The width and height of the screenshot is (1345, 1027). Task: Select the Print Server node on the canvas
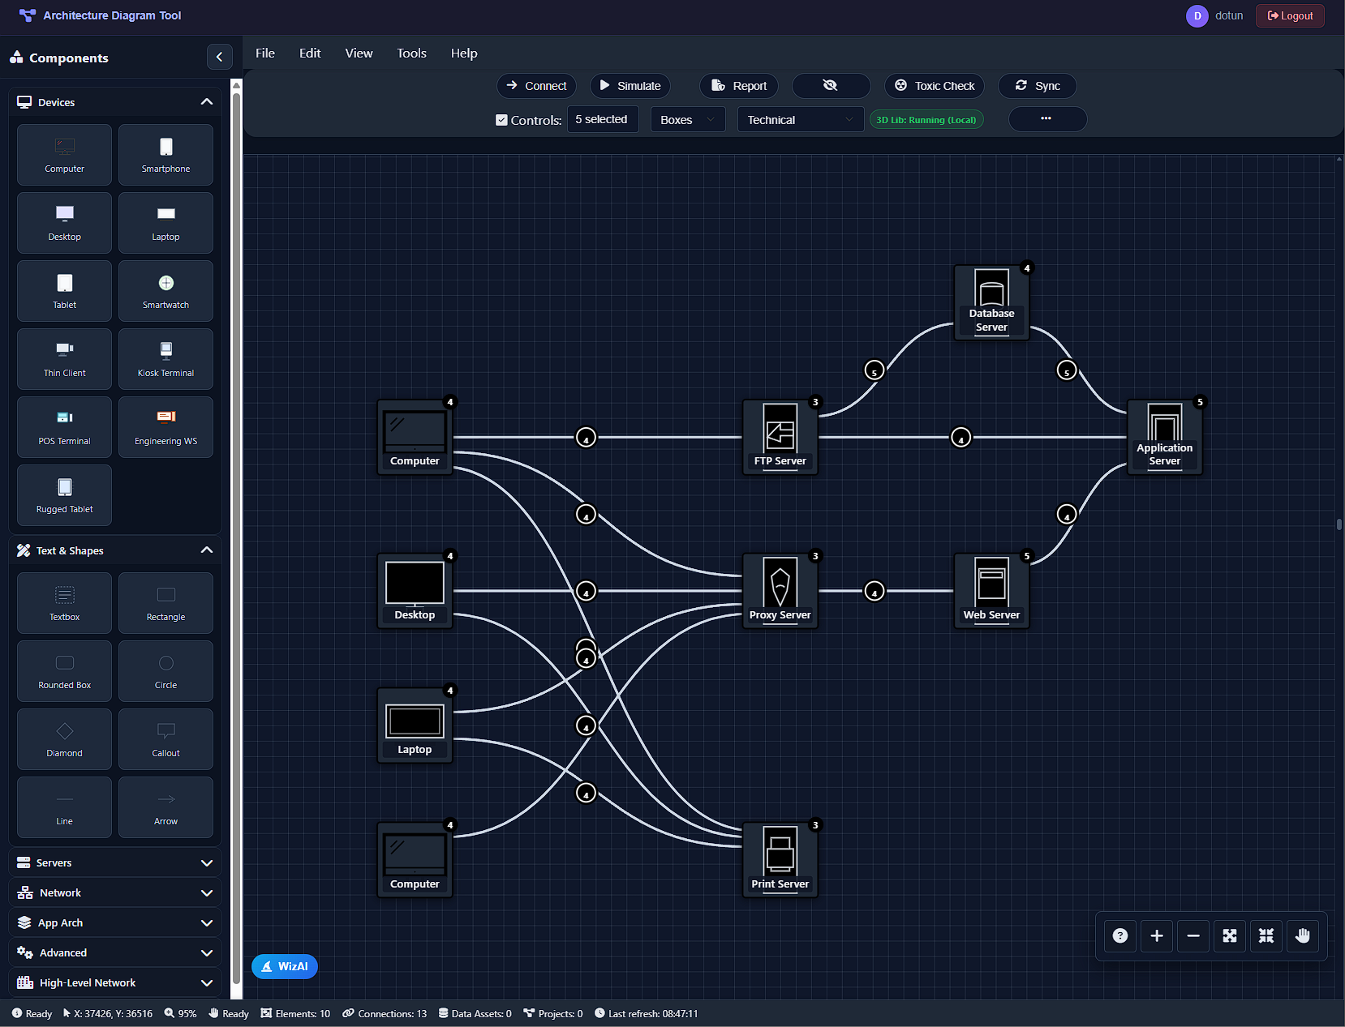coord(780,858)
